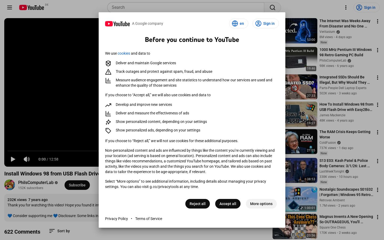Play the video
Viewport: 384px width, 240px height.
(13, 159)
